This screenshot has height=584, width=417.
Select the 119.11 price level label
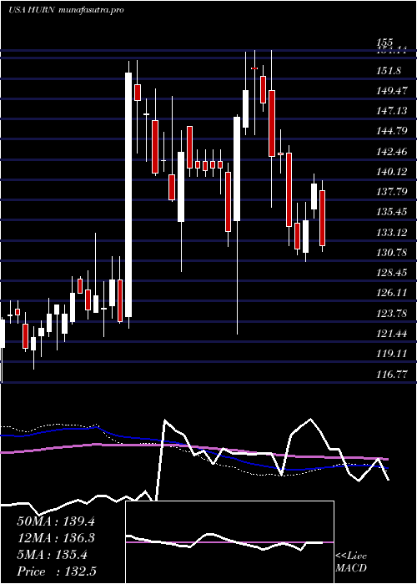click(392, 354)
